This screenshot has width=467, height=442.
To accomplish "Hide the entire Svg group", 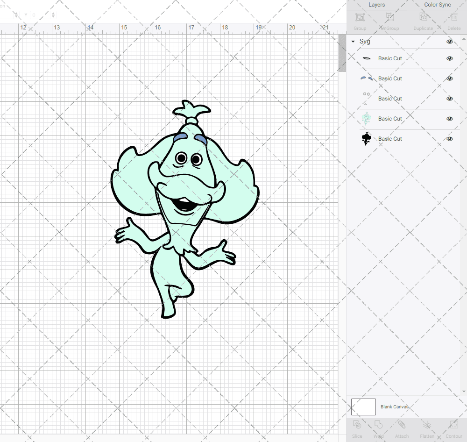I will pyautogui.click(x=450, y=42).
